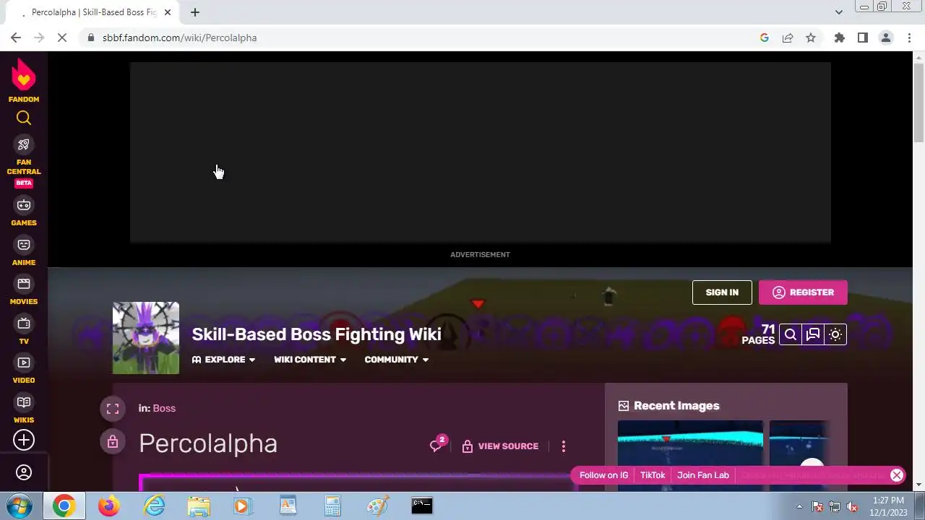
Task: Open the Wikis sidebar section
Action: tap(24, 409)
